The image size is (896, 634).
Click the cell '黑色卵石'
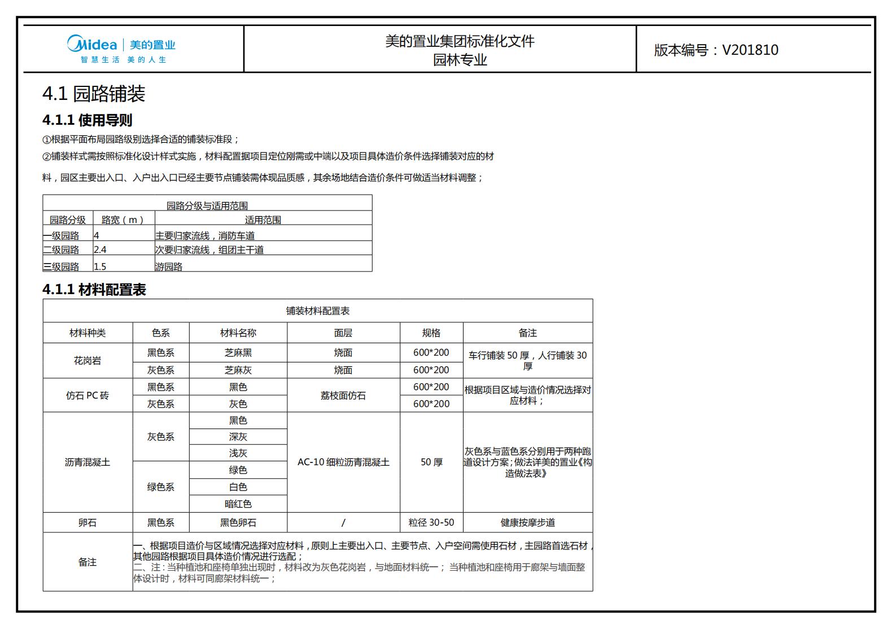click(238, 523)
